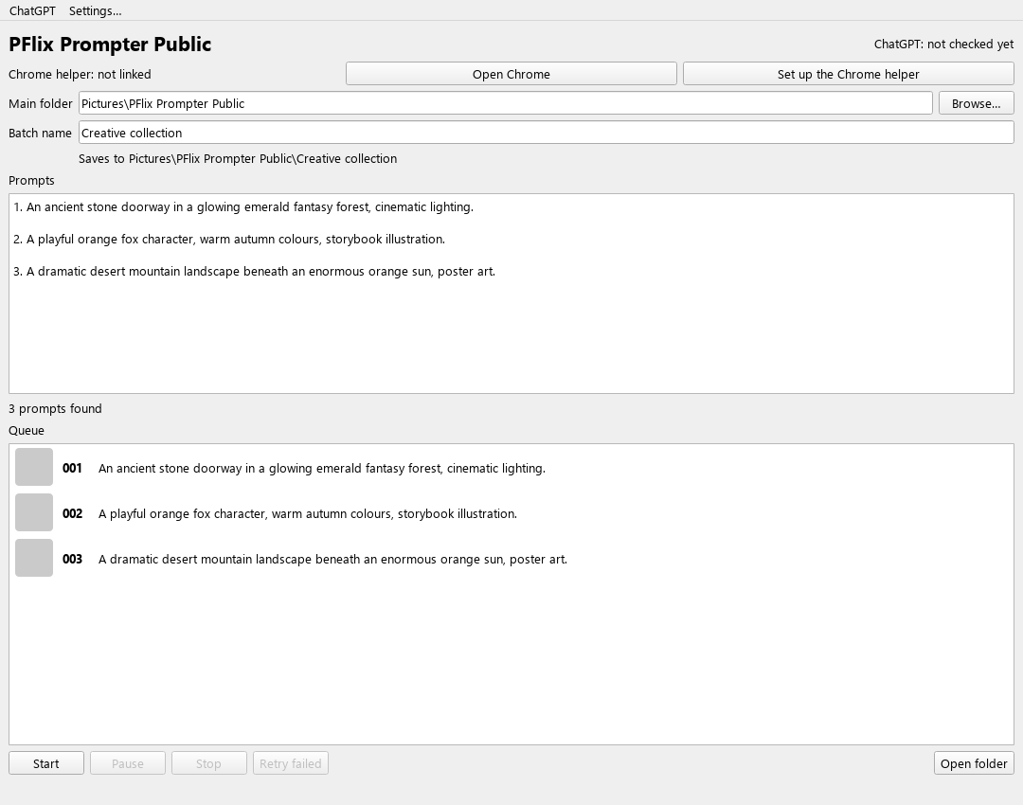
Task: Open the output folder
Action: click(x=974, y=763)
